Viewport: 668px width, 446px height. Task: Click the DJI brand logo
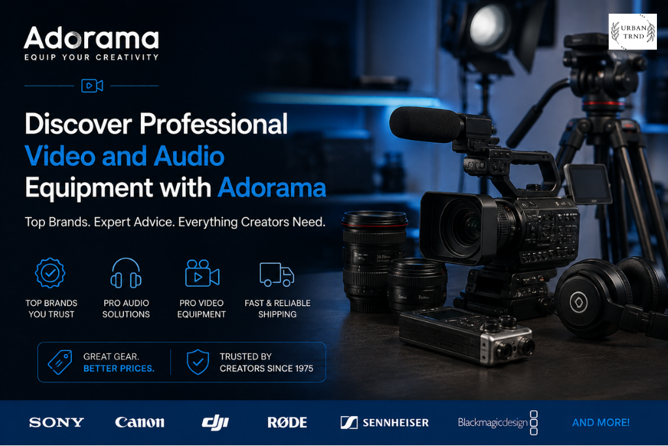click(215, 423)
